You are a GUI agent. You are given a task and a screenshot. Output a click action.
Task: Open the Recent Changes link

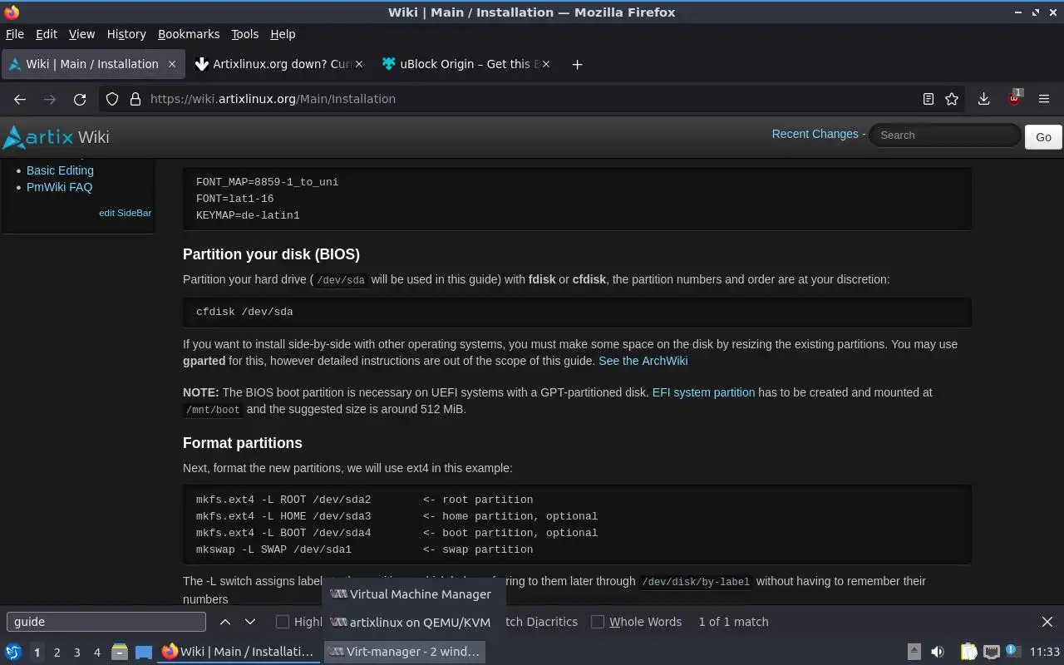coord(815,134)
